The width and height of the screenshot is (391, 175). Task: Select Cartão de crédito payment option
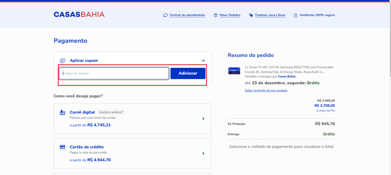click(132, 154)
